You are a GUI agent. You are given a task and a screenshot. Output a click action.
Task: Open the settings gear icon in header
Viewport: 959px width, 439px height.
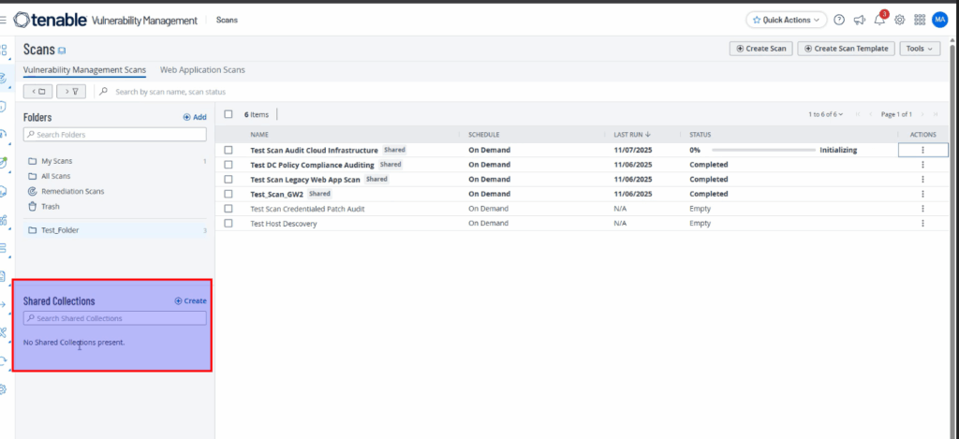(x=899, y=20)
